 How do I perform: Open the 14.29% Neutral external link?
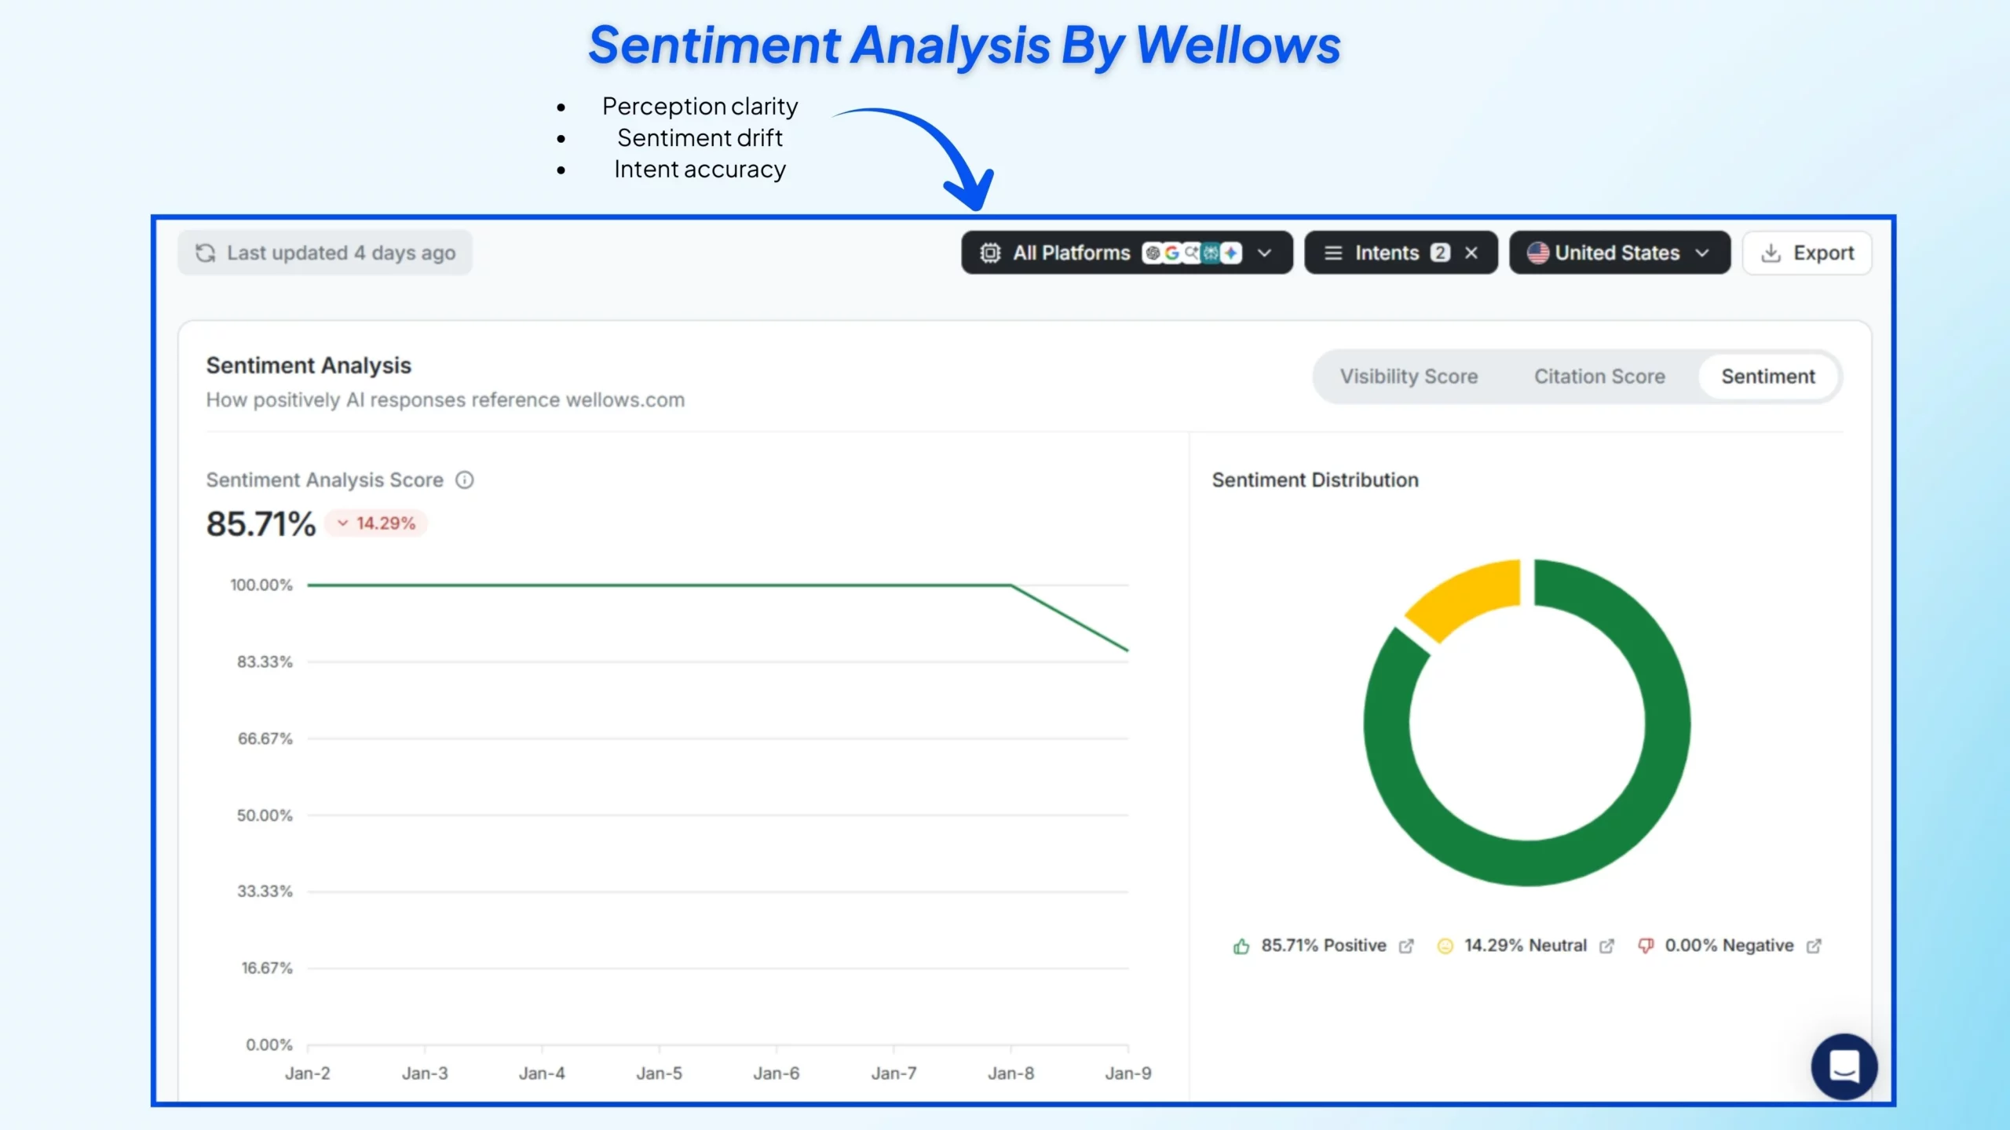pos(1607,946)
